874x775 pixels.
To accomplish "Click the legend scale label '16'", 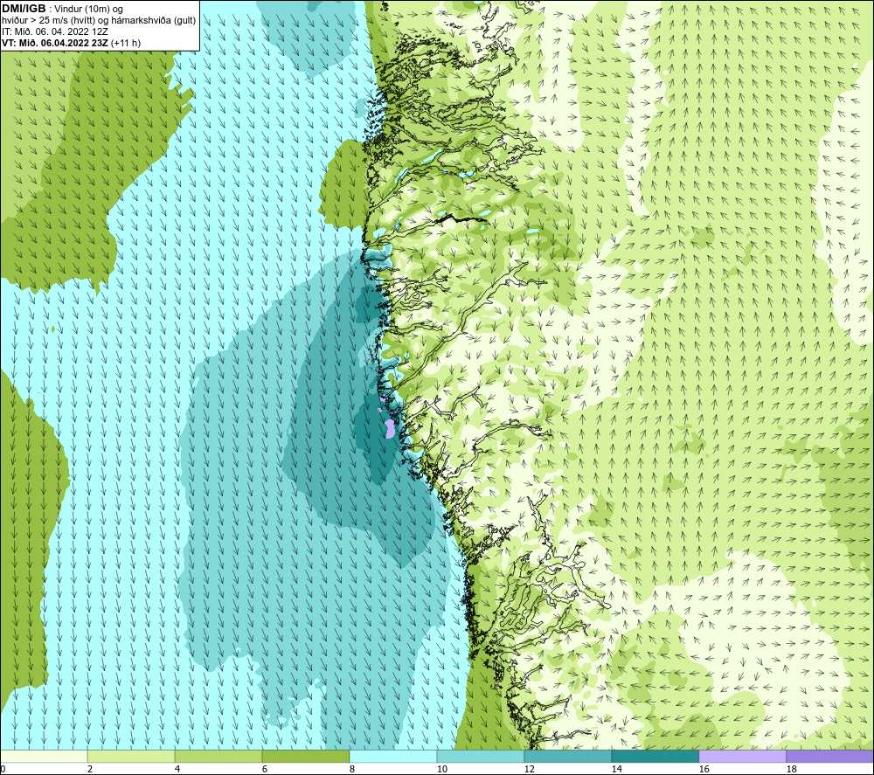I will pyautogui.click(x=704, y=770).
